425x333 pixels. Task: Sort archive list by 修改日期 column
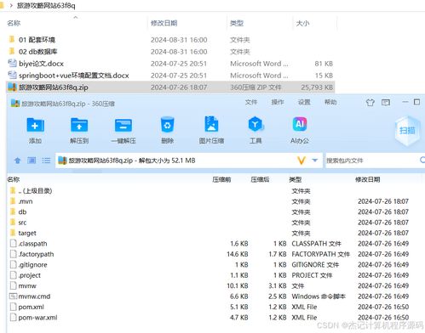[x=368, y=179]
